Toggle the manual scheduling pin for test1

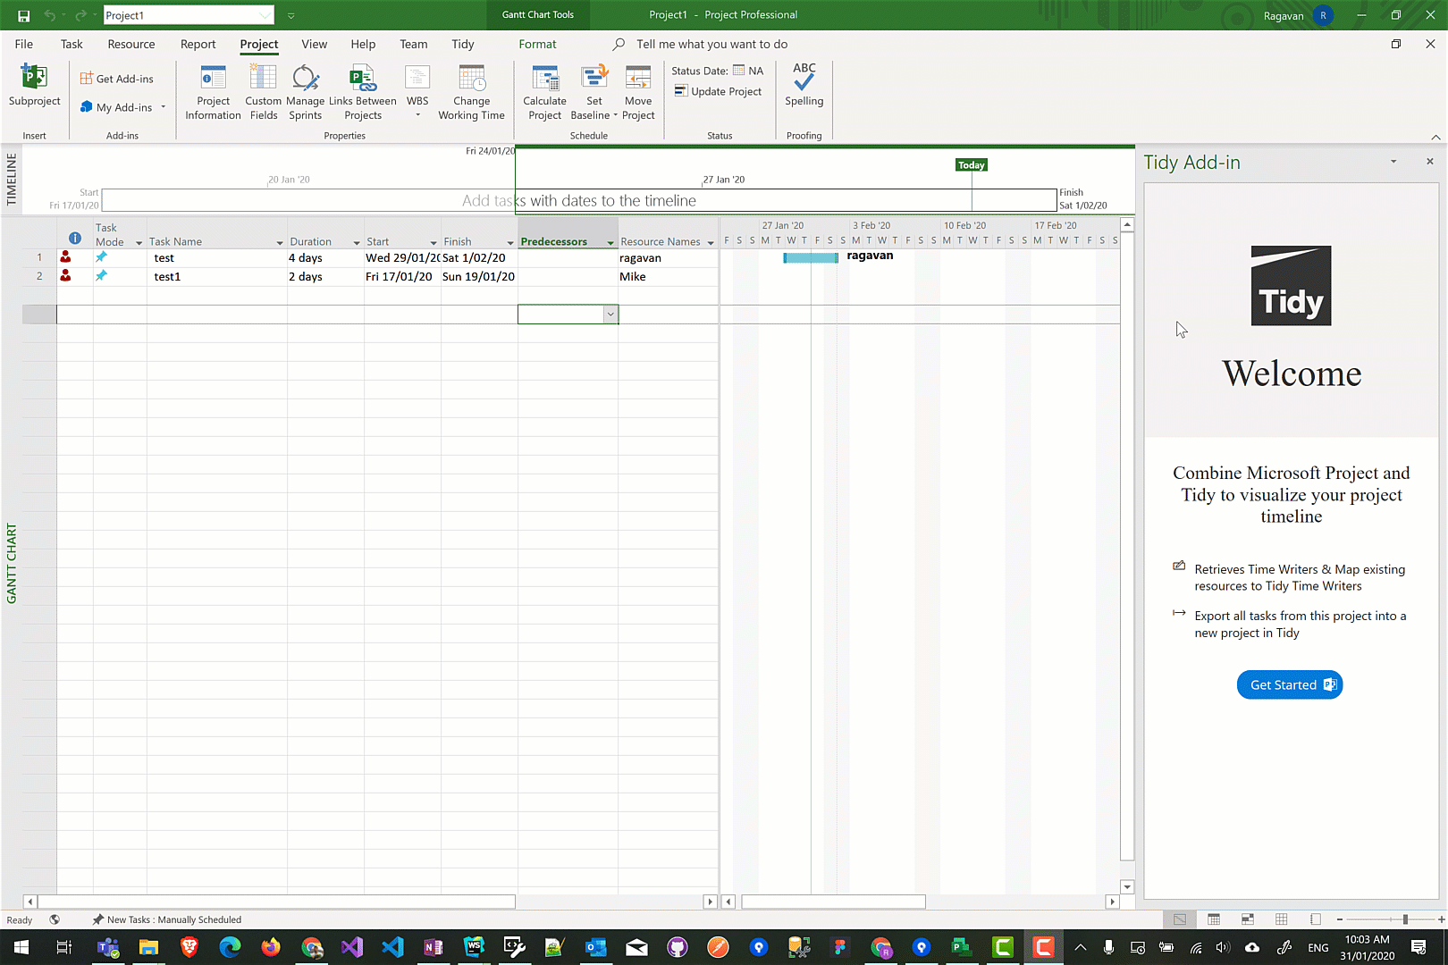[x=100, y=276]
